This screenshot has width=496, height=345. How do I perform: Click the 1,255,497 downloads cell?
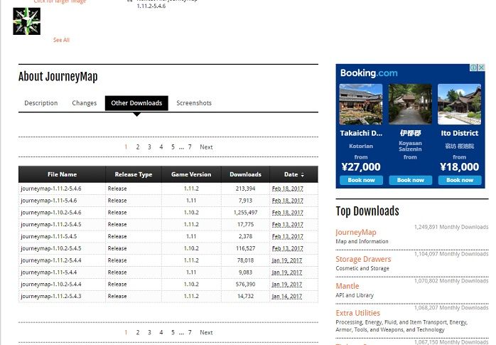pyautogui.click(x=245, y=213)
